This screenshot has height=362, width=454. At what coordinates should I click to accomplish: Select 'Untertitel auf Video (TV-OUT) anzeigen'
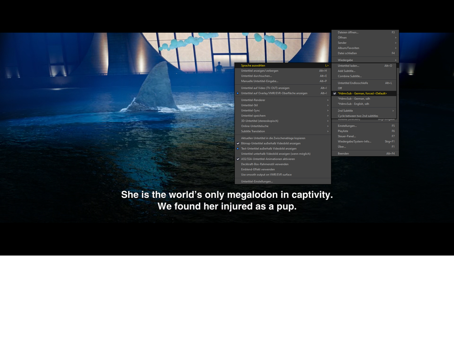[283, 88]
